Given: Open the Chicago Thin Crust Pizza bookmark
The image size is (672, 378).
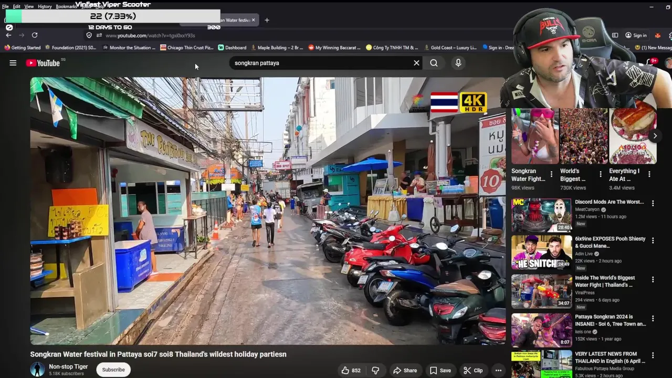Looking at the screenshot, I should click(x=187, y=48).
